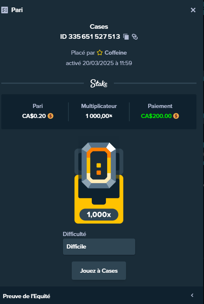This screenshot has height=304, width=204.
Task: Click the orange gem above the case
Action: pos(99,166)
